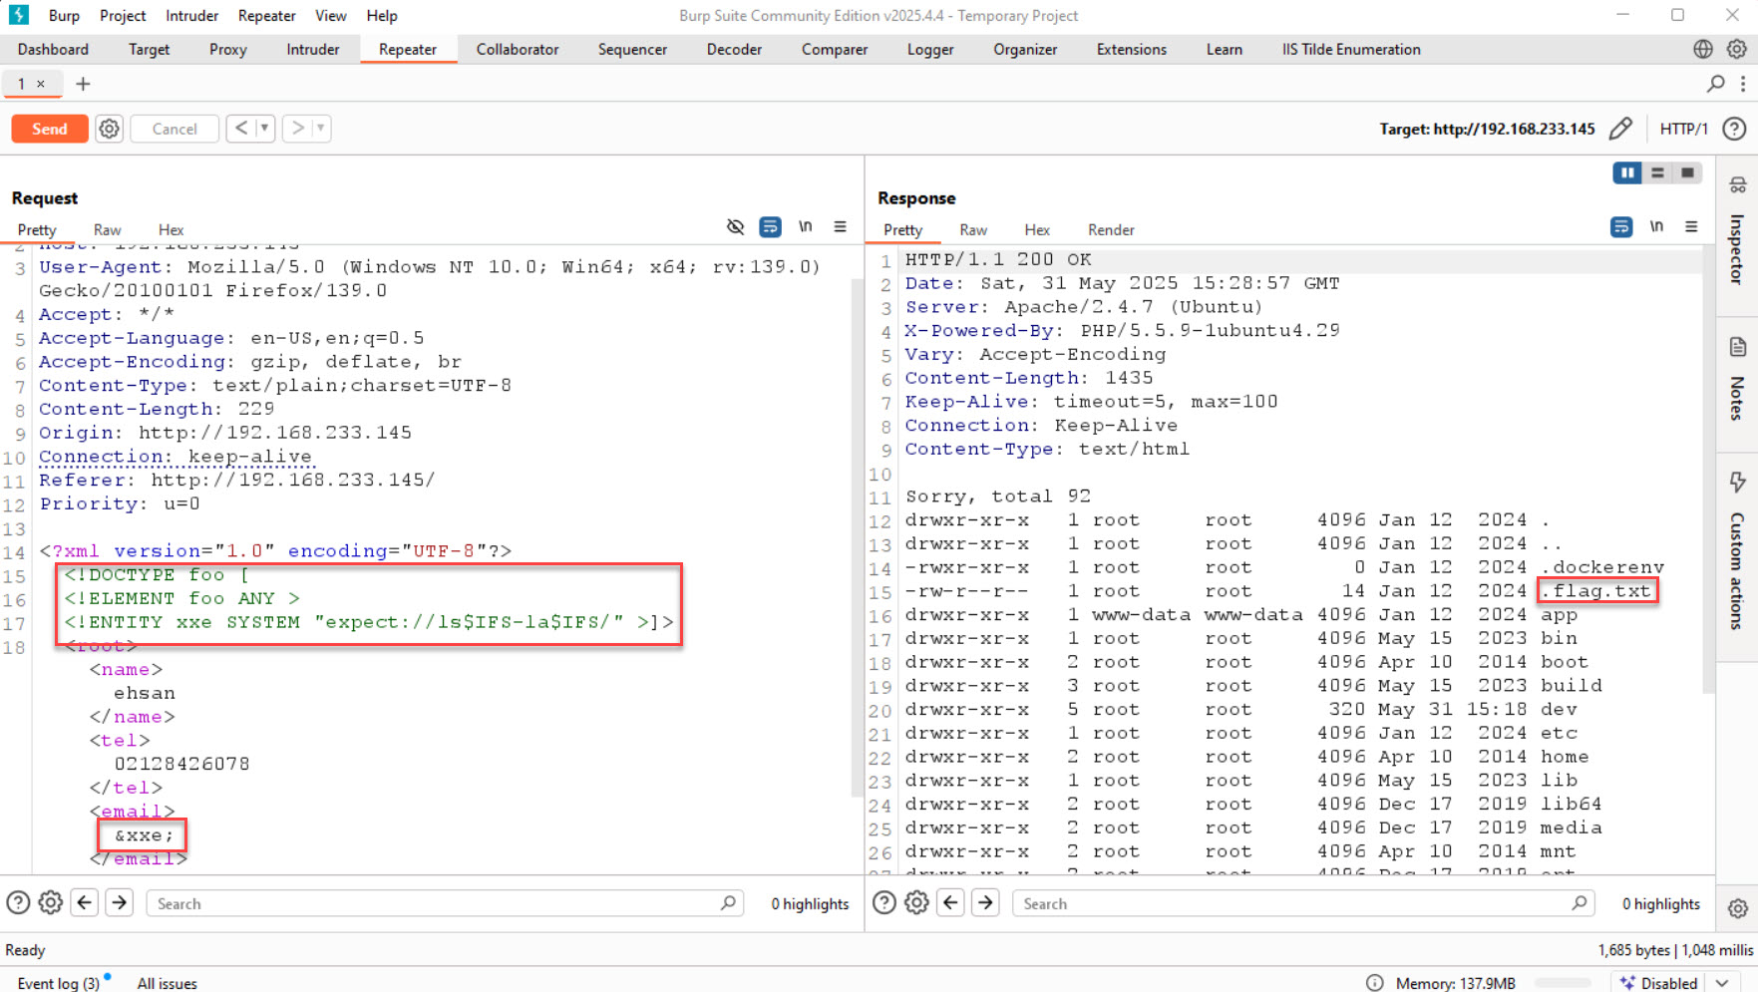Screen dimensions: 1758x992
Task: Open All issues in status bar
Action: click(x=167, y=983)
